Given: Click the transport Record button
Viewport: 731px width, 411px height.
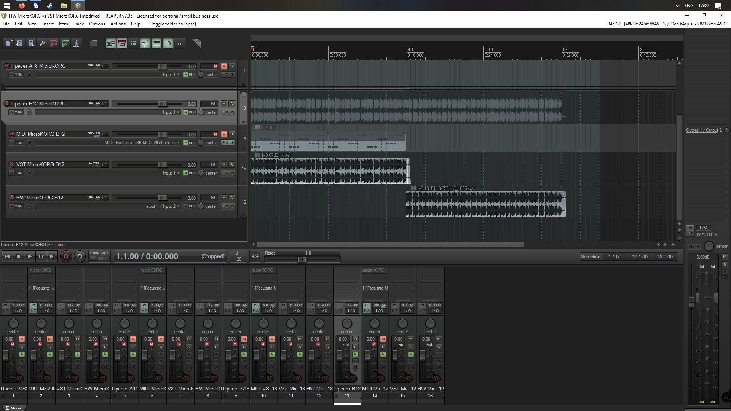Looking at the screenshot, I should click(x=66, y=256).
